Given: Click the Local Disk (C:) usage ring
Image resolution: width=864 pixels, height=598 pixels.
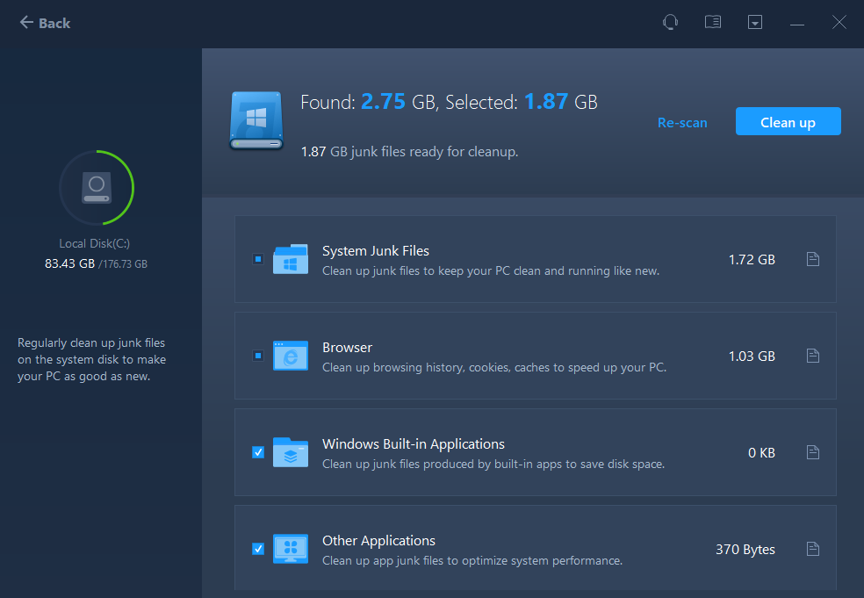Looking at the screenshot, I should coord(97,186).
